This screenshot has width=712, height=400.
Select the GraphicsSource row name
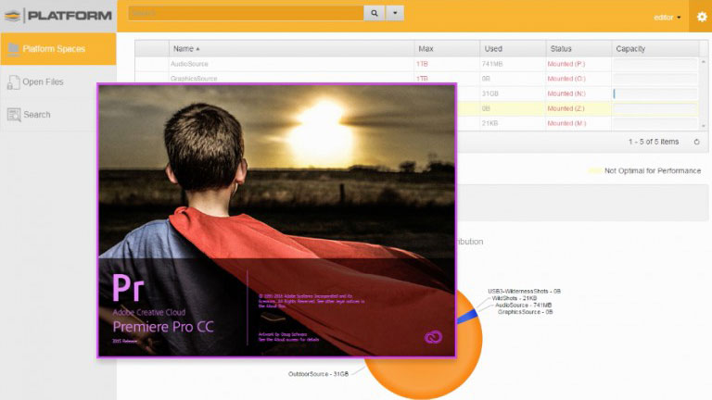click(194, 79)
